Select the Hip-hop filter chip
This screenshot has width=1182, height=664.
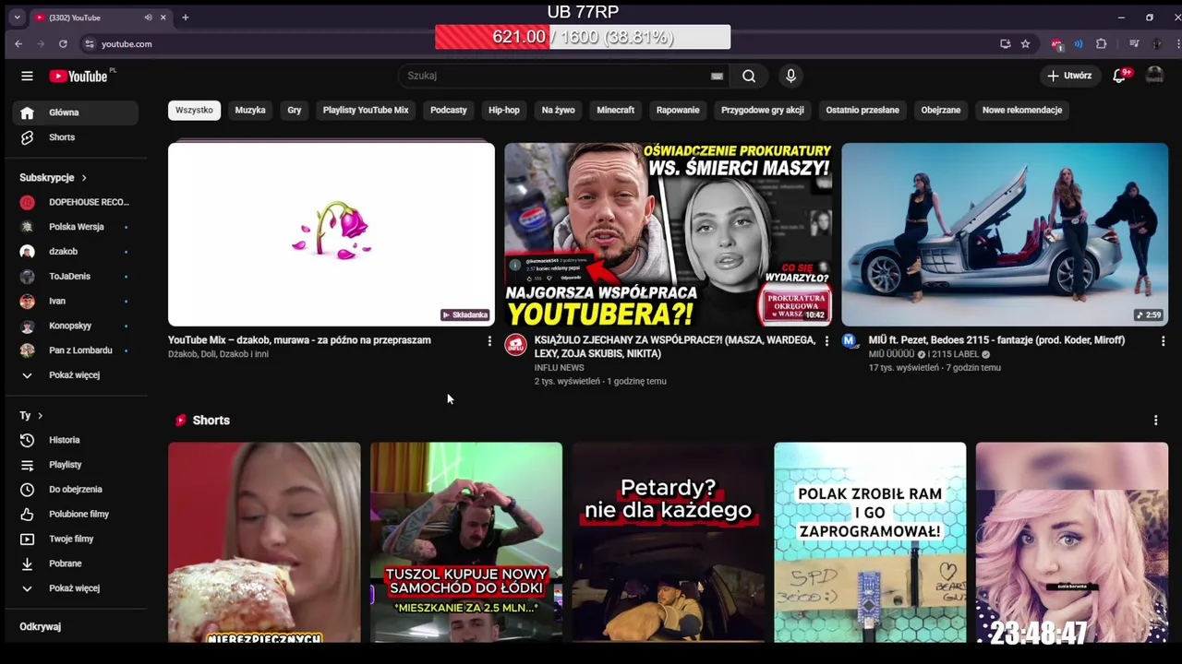[x=504, y=110]
